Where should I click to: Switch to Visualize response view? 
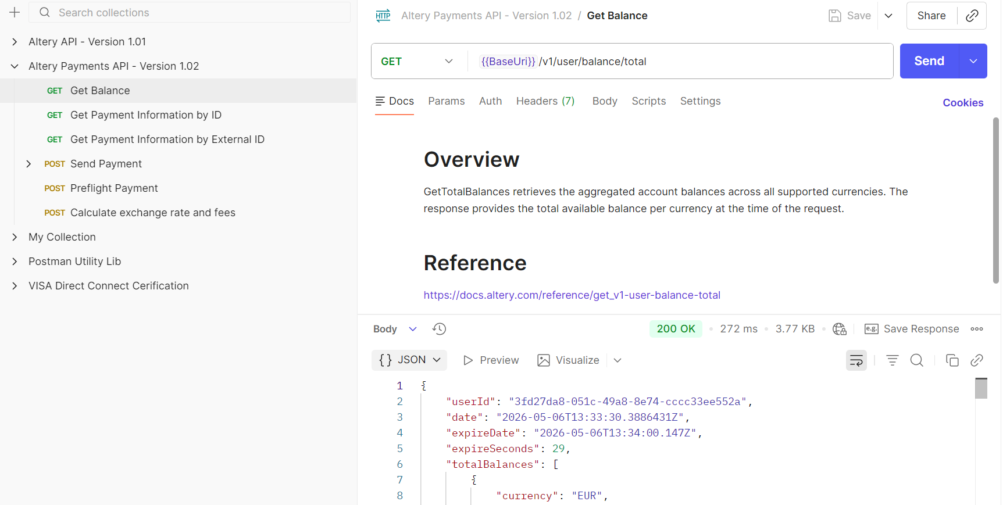tap(569, 360)
